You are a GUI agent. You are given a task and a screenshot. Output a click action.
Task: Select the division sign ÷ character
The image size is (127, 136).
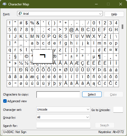[15, 83]
